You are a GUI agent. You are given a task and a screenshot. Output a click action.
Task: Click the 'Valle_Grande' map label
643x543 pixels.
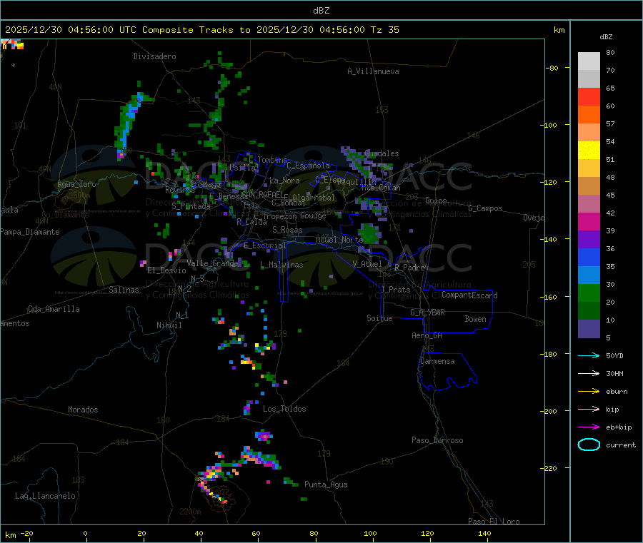pyautogui.click(x=213, y=263)
